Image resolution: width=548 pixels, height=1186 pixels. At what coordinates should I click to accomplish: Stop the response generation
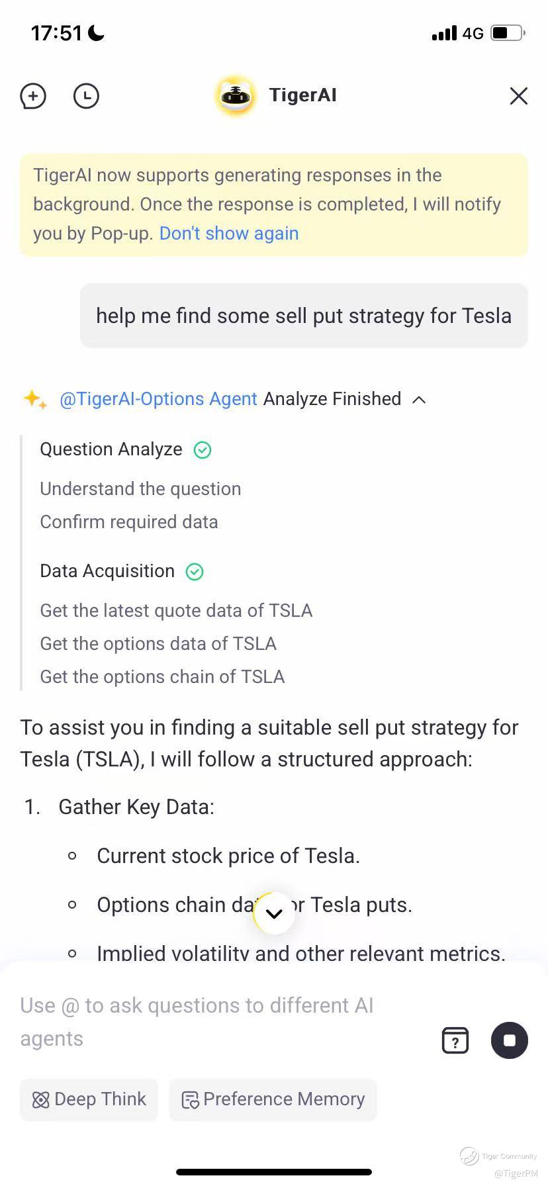click(x=509, y=1040)
